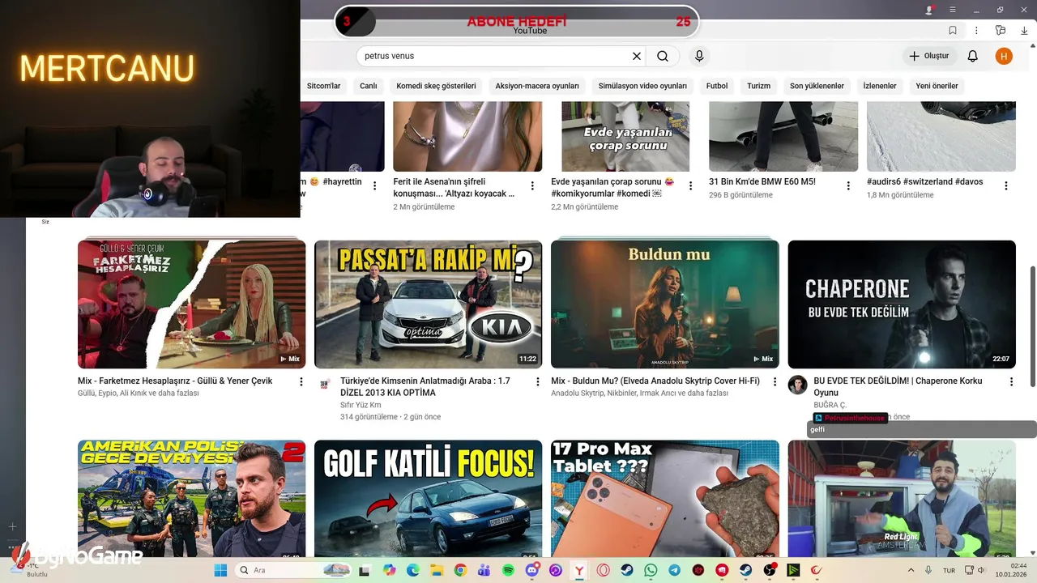Open options for 2013 KIA OPTIMA video
The width and height of the screenshot is (1037, 583).
(538, 381)
